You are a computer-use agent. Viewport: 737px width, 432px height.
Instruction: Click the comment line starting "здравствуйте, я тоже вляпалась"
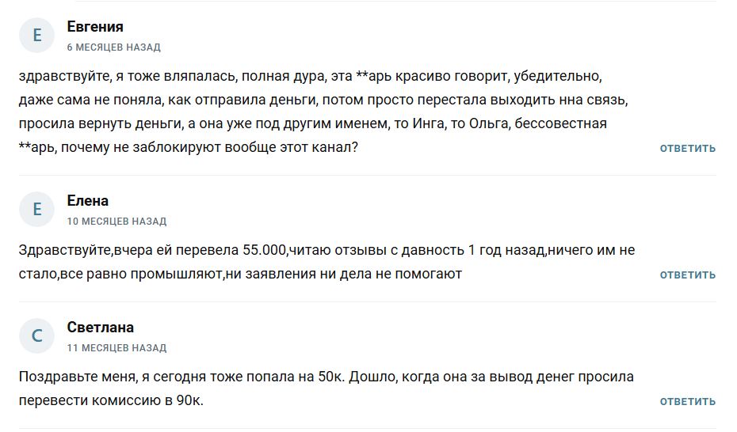click(x=310, y=77)
